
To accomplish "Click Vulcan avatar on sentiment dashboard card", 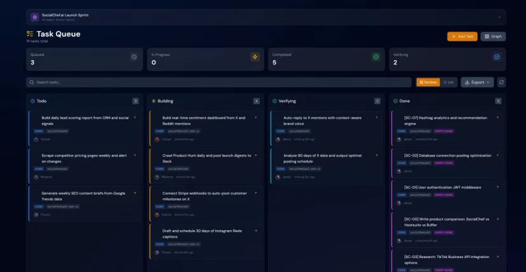I will point(157,139).
